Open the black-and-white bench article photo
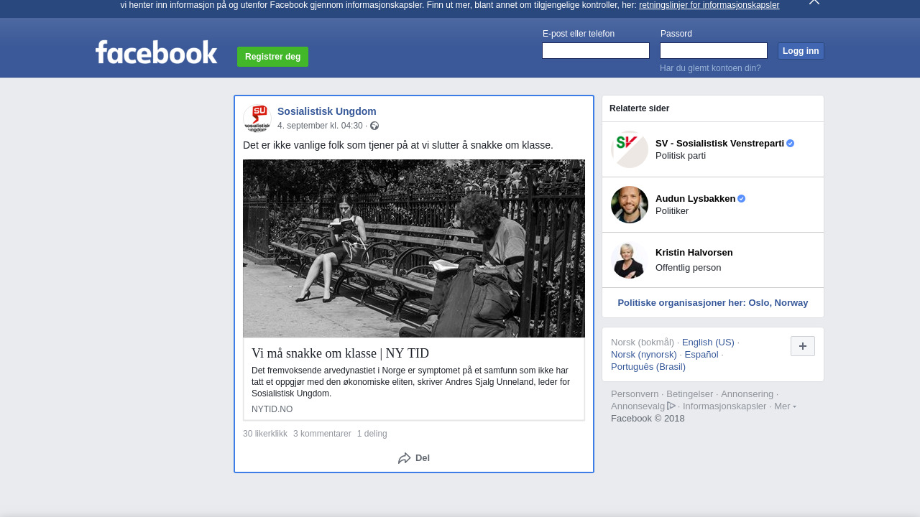The image size is (920, 517). coord(414,248)
